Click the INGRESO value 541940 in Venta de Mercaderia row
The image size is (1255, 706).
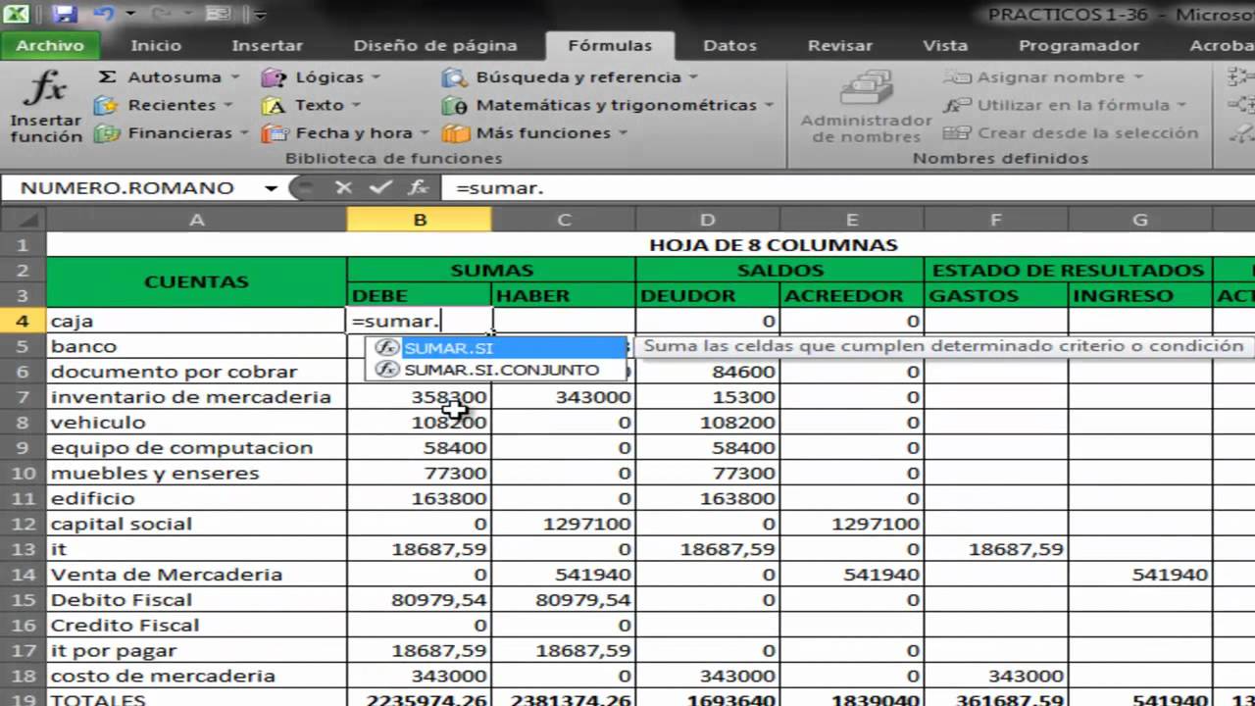click(1140, 575)
